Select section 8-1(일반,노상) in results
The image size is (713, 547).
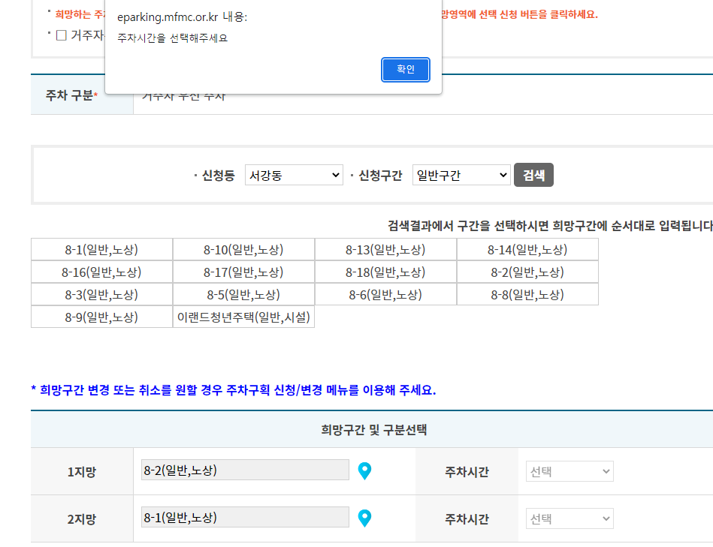[101, 250]
